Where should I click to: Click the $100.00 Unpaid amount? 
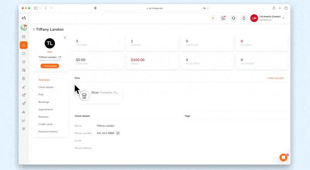click(138, 60)
